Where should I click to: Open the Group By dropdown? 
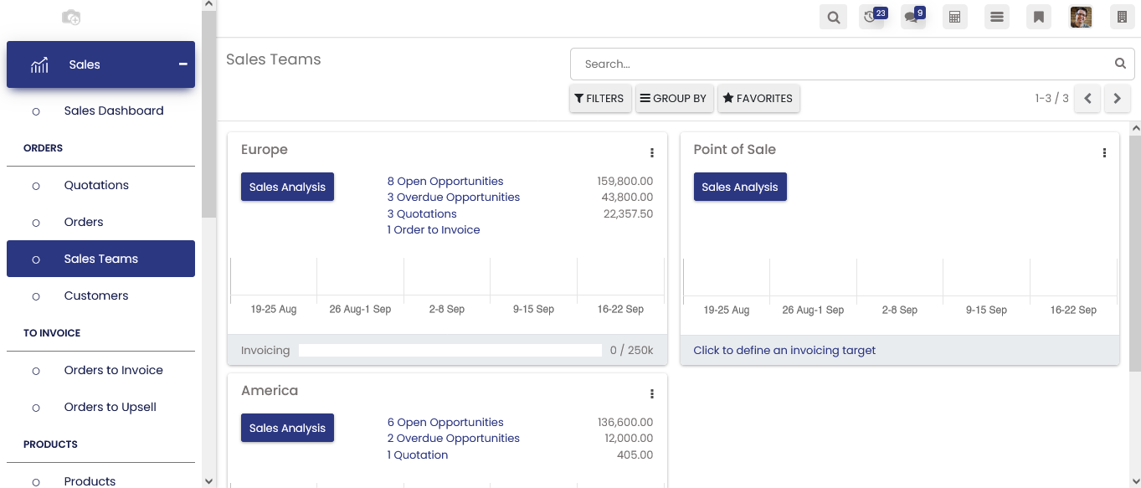[673, 98]
